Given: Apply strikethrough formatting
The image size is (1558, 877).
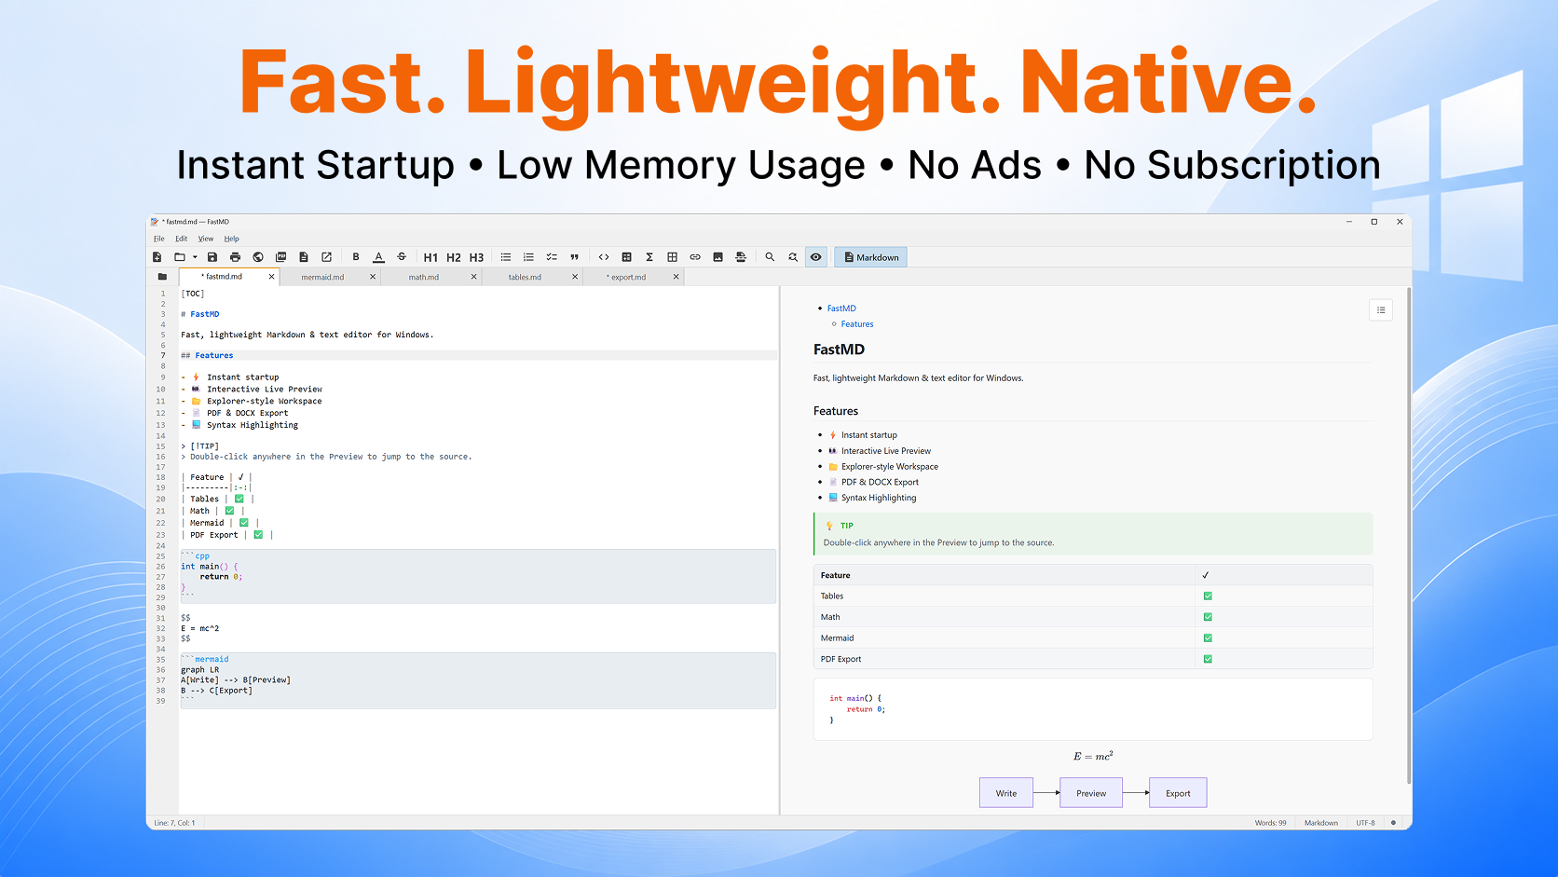Looking at the screenshot, I should (402, 257).
